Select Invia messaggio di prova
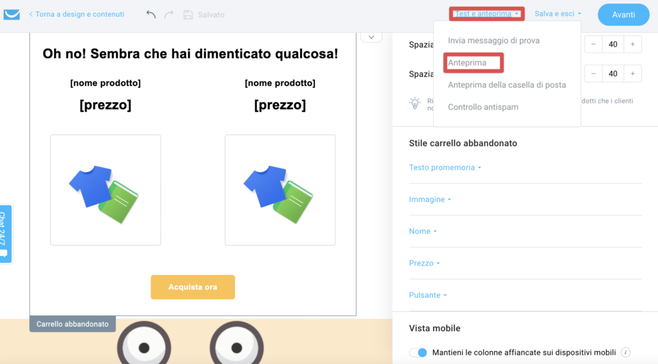 [x=493, y=41]
